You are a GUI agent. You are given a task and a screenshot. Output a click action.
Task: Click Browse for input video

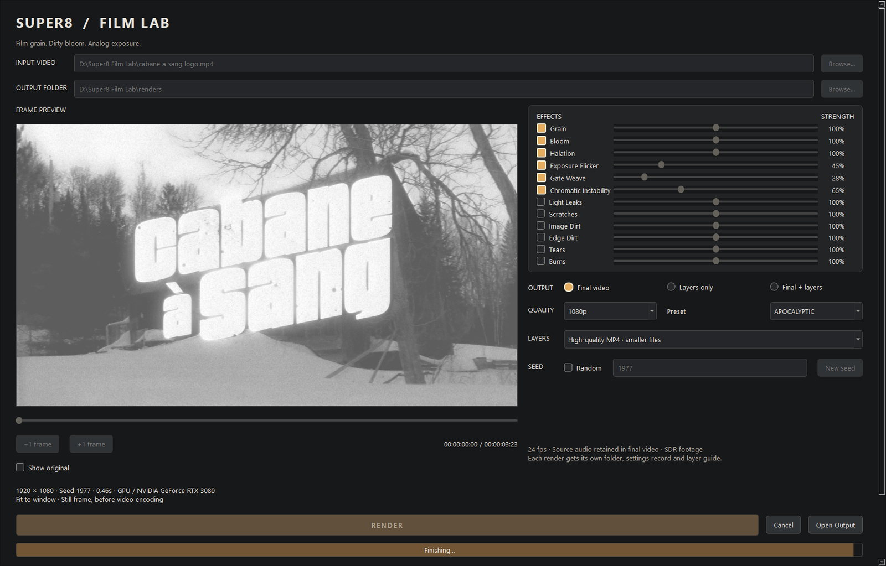coord(841,64)
